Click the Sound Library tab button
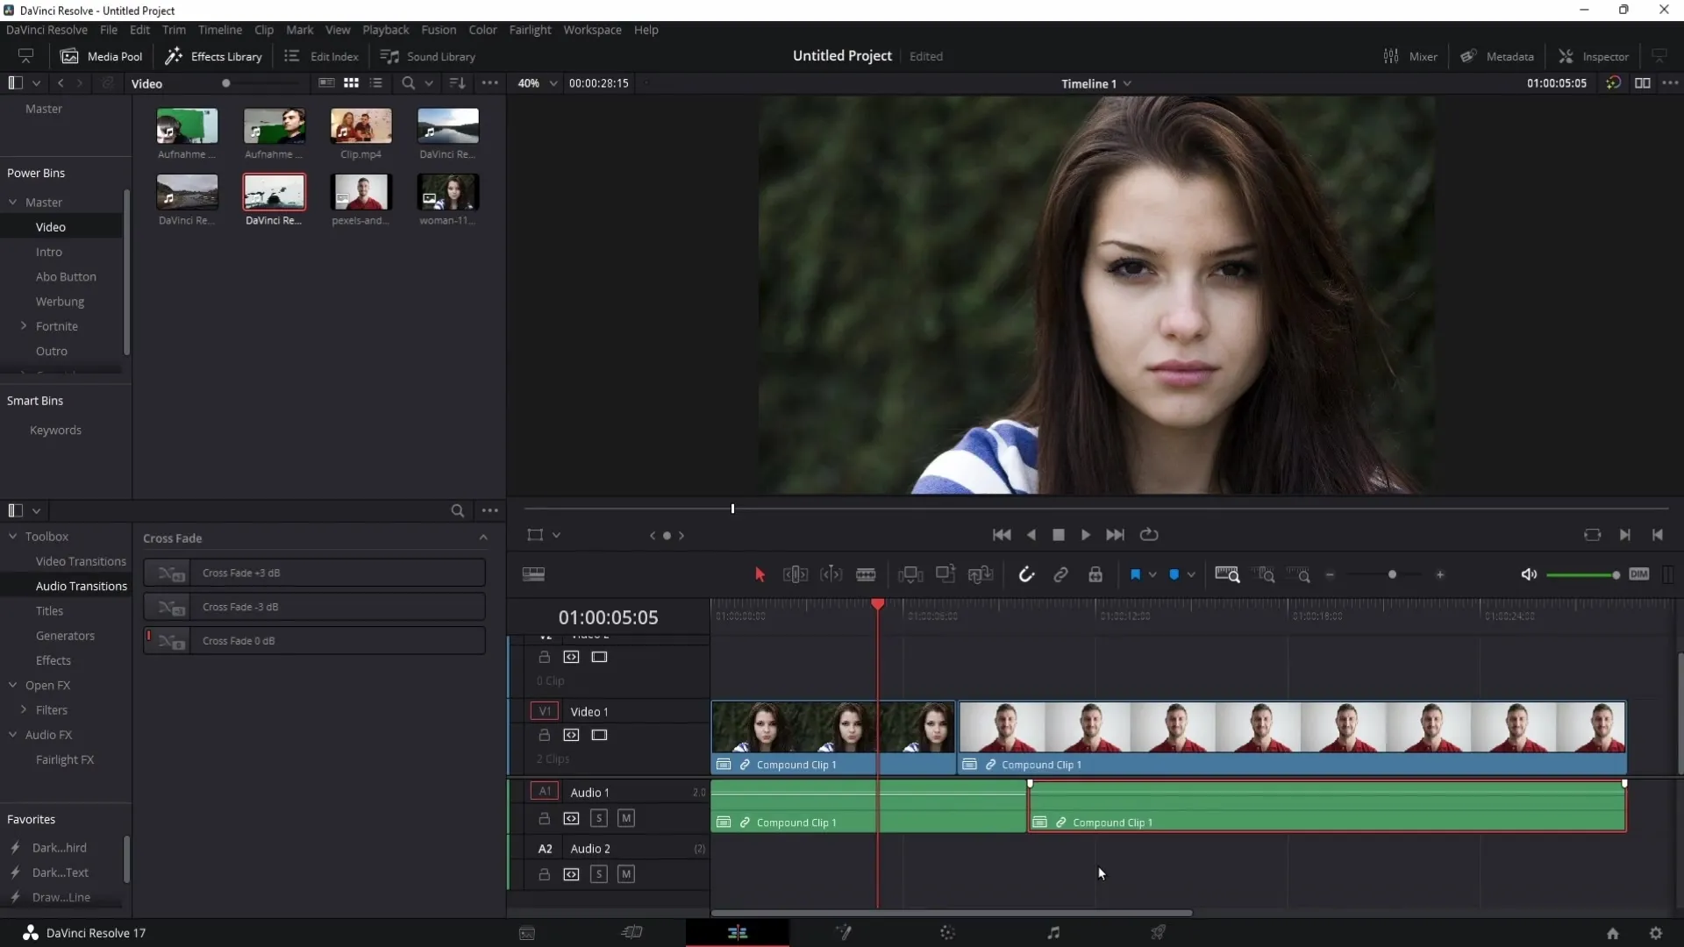Screen dimensions: 1684x947 428,55
